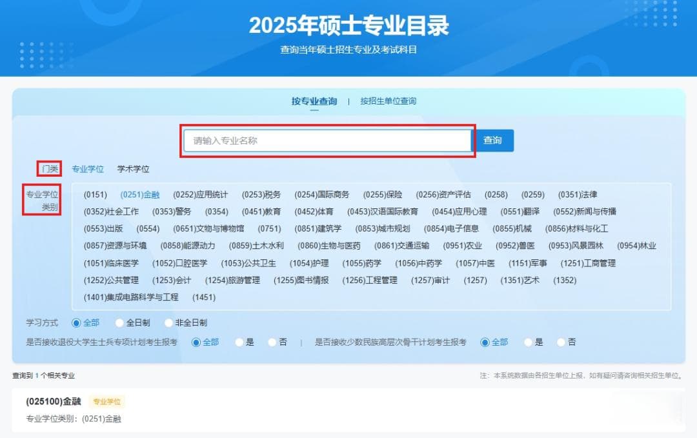Image resolution: width=697 pixels, height=438 pixels.
Task: Choose category (0352)社会工作
Action: (x=111, y=212)
